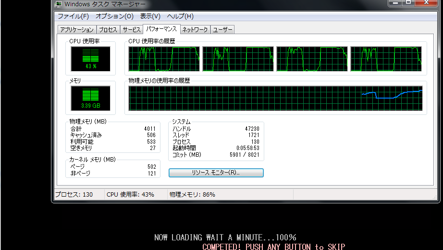Screen dimensions: 443x250
Task: Select the パフォーマンス tab
Action: pos(161,29)
